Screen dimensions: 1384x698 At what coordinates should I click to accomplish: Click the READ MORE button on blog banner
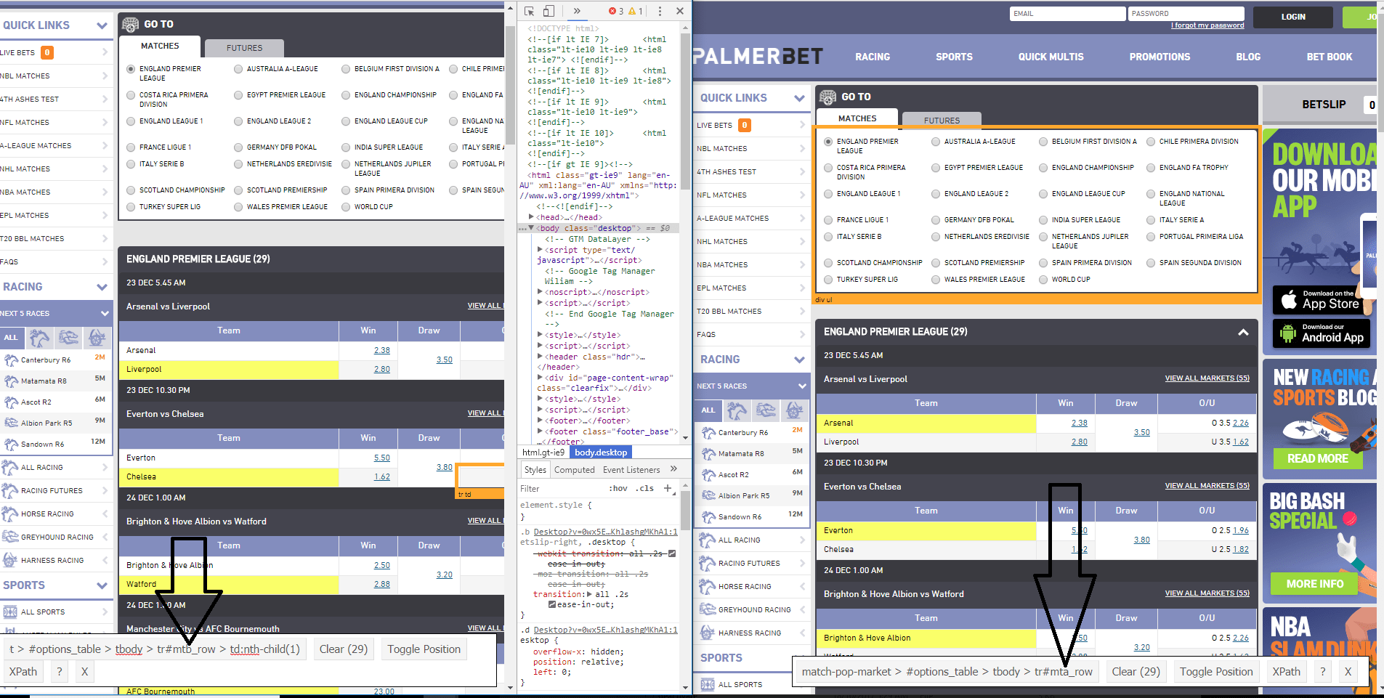[x=1317, y=459]
